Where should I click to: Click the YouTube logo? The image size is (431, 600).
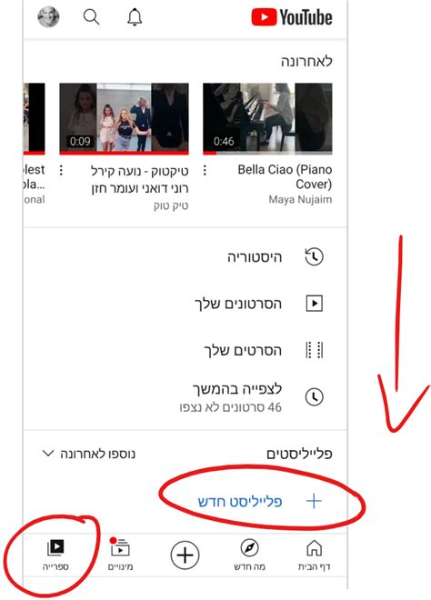(292, 17)
